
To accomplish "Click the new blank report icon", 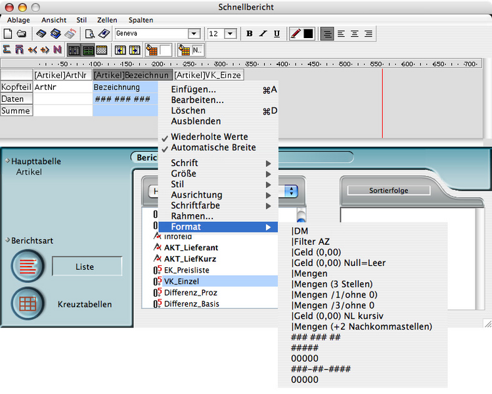I will (8, 33).
